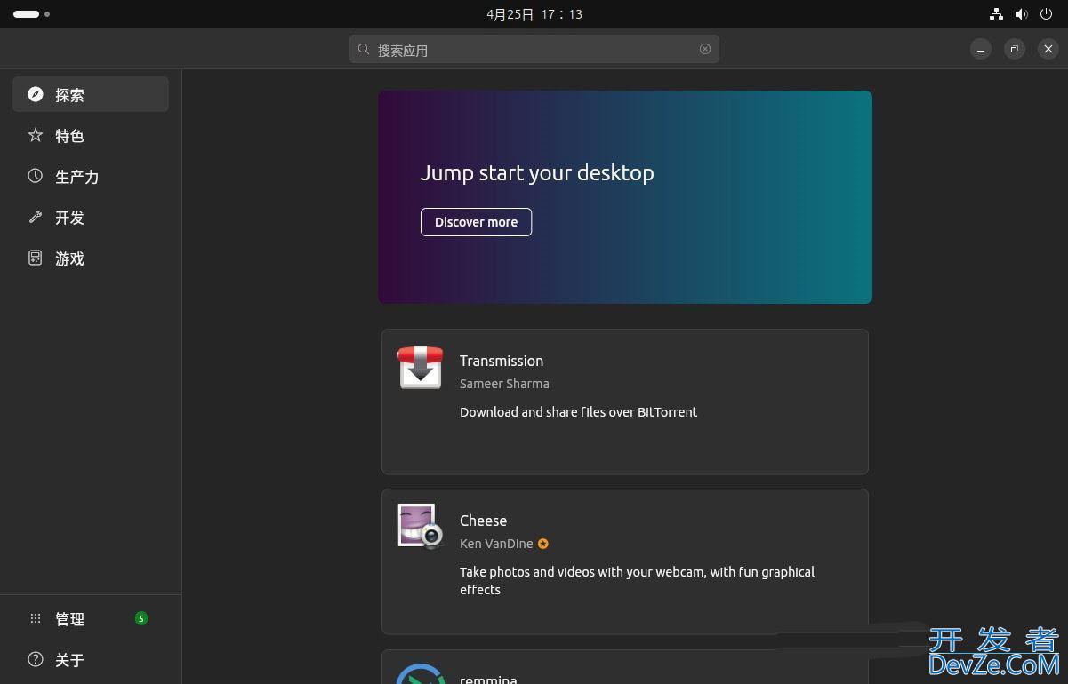Open the date and time 4月25日 17:13 clock
The width and height of the screenshot is (1068, 684).
tap(534, 14)
